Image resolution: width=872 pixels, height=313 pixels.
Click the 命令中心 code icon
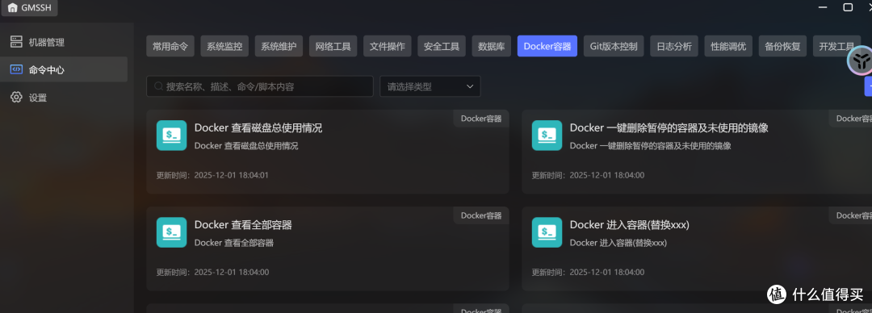[16, 69]
